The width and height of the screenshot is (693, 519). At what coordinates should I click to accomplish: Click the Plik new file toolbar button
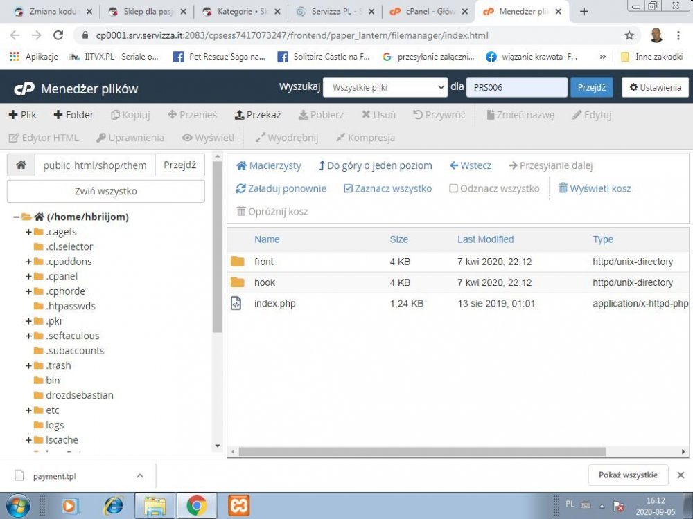pos(23,115)
